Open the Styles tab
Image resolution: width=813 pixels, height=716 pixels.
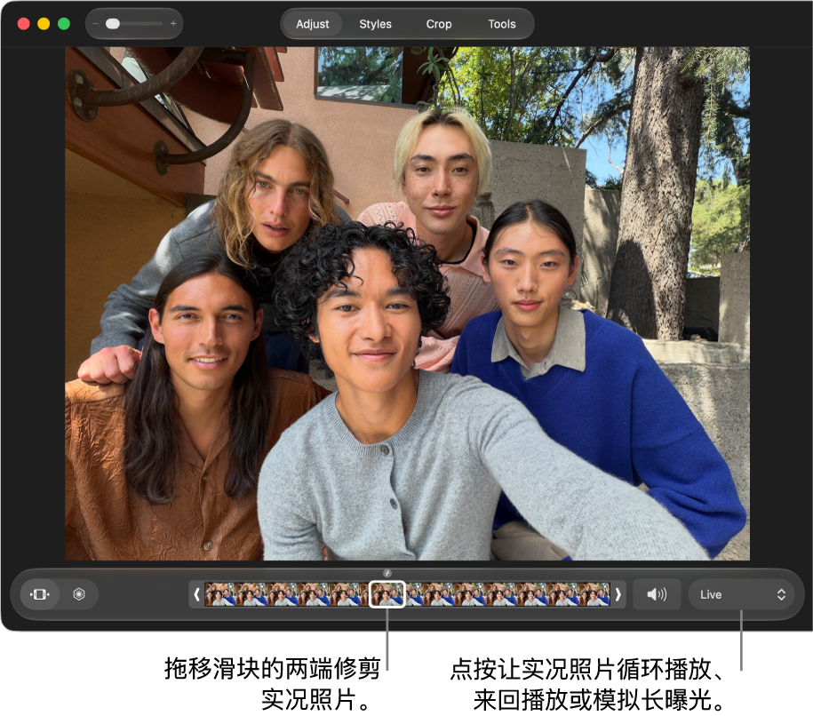[x=375, y=24]
